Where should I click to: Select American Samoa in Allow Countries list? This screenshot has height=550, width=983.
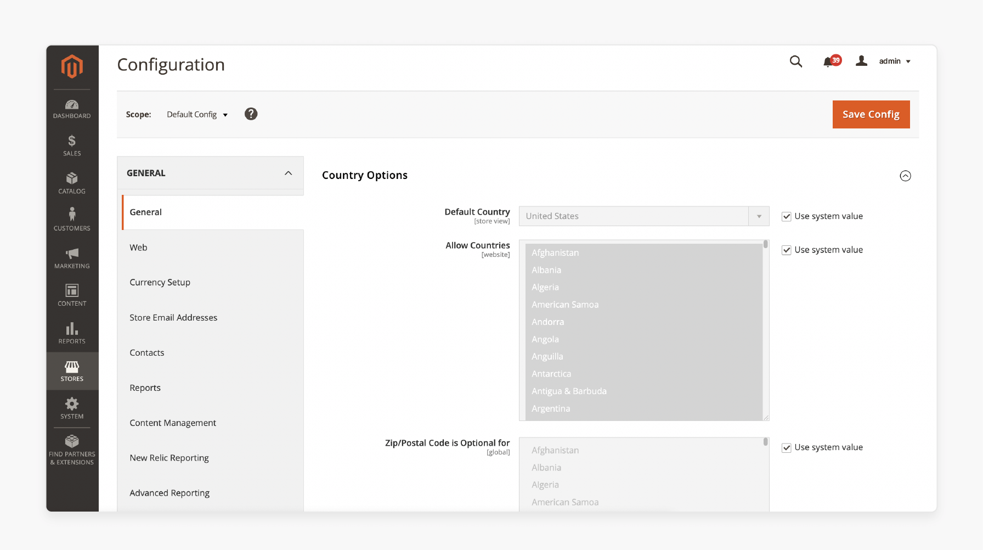(x=644, y=305)
